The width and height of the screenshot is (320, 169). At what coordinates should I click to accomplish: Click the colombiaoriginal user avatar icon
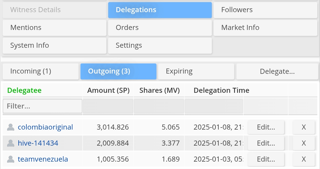[x=11, y=127]
